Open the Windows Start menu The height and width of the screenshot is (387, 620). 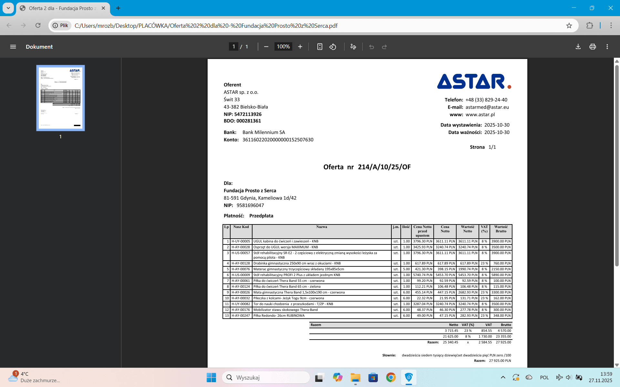211,377
